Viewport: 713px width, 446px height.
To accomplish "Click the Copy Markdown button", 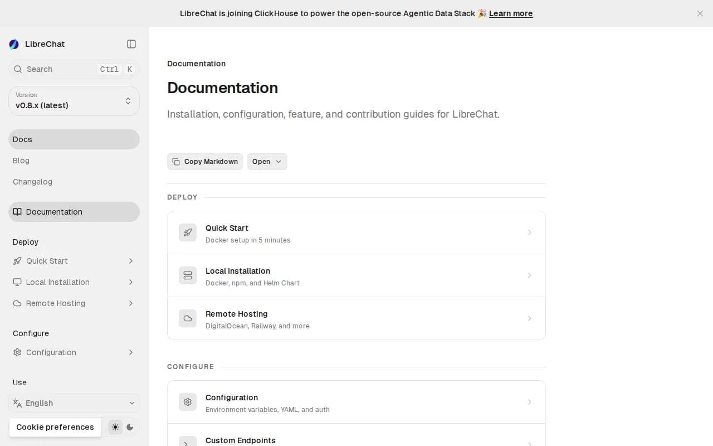I will tap(205, 162).
